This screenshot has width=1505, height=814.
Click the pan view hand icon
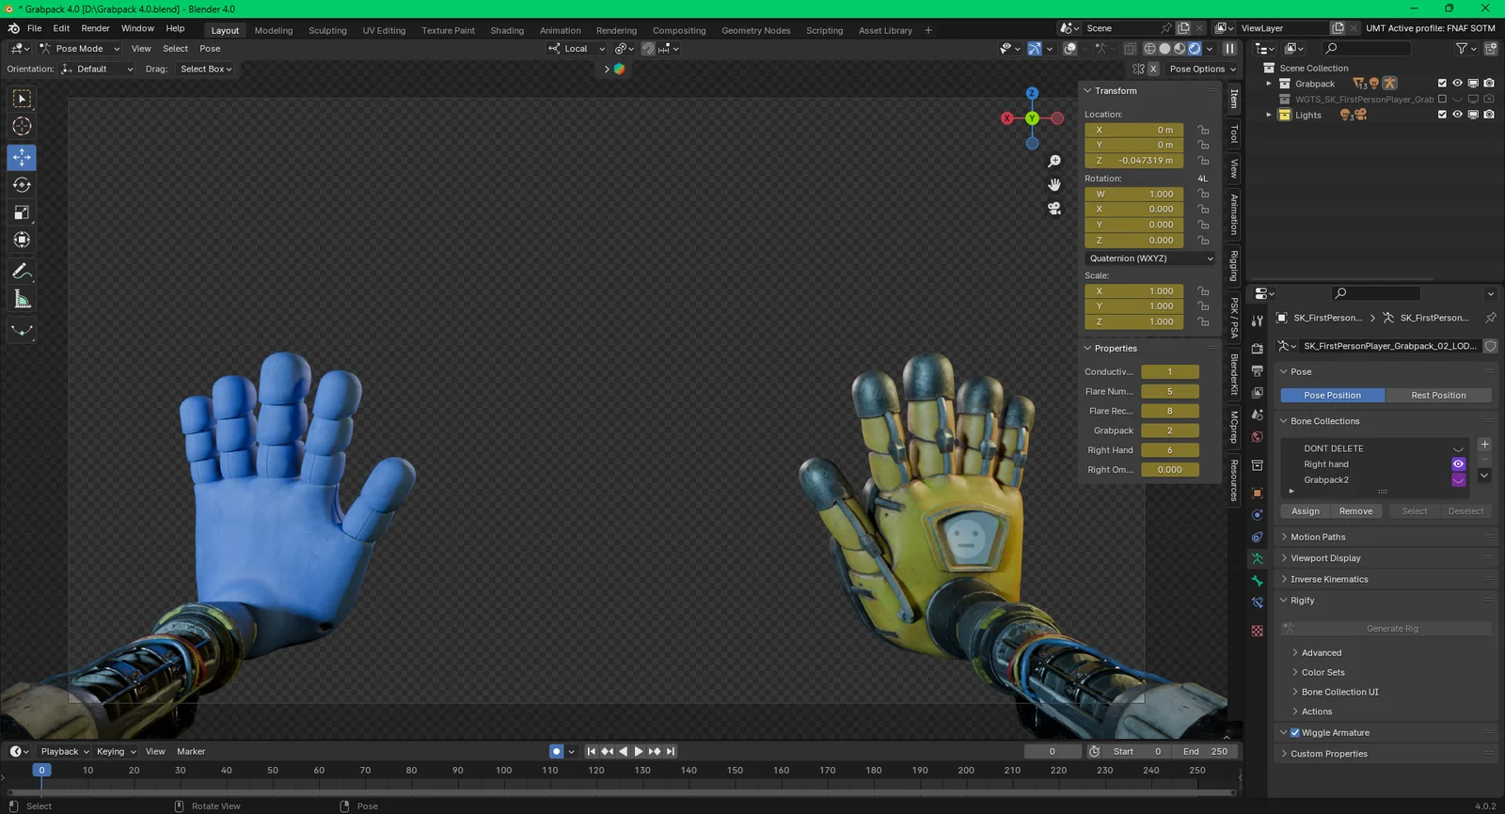pos(1054,184)
